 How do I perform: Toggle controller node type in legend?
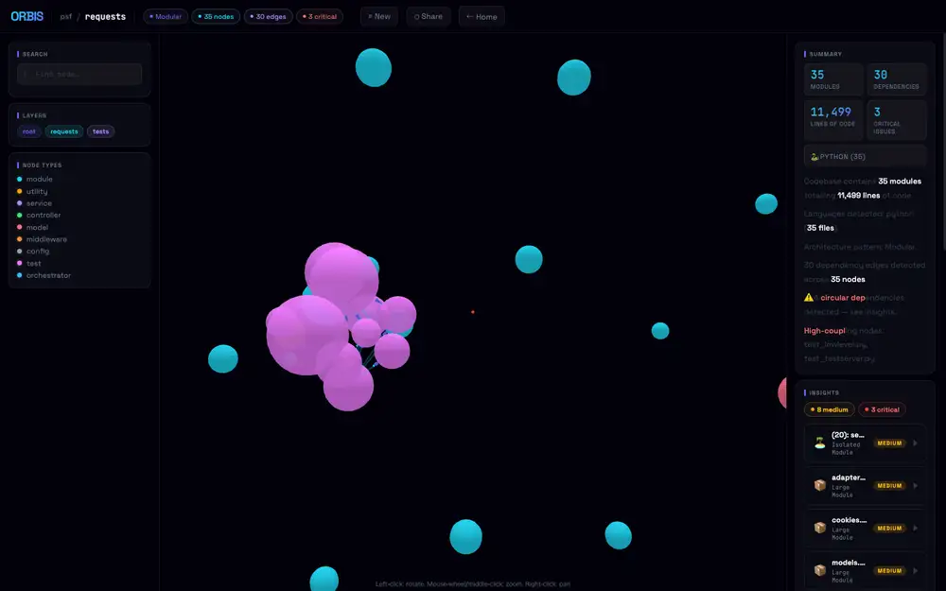pyautogui.click(x=39, y=216)
